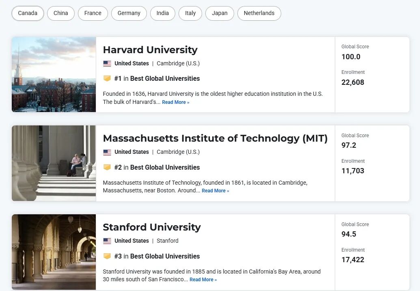The height and width of the screenshot is (291, 420).
Task: Select the Canada country filter
Action: click(28, 13)
